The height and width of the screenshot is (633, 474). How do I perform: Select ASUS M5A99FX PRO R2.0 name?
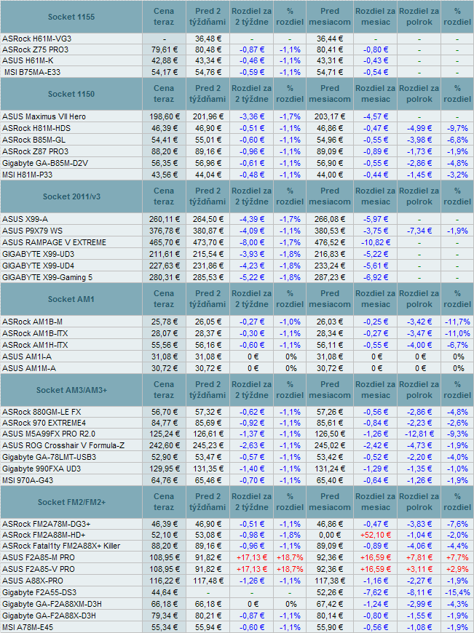click(49, 434)
